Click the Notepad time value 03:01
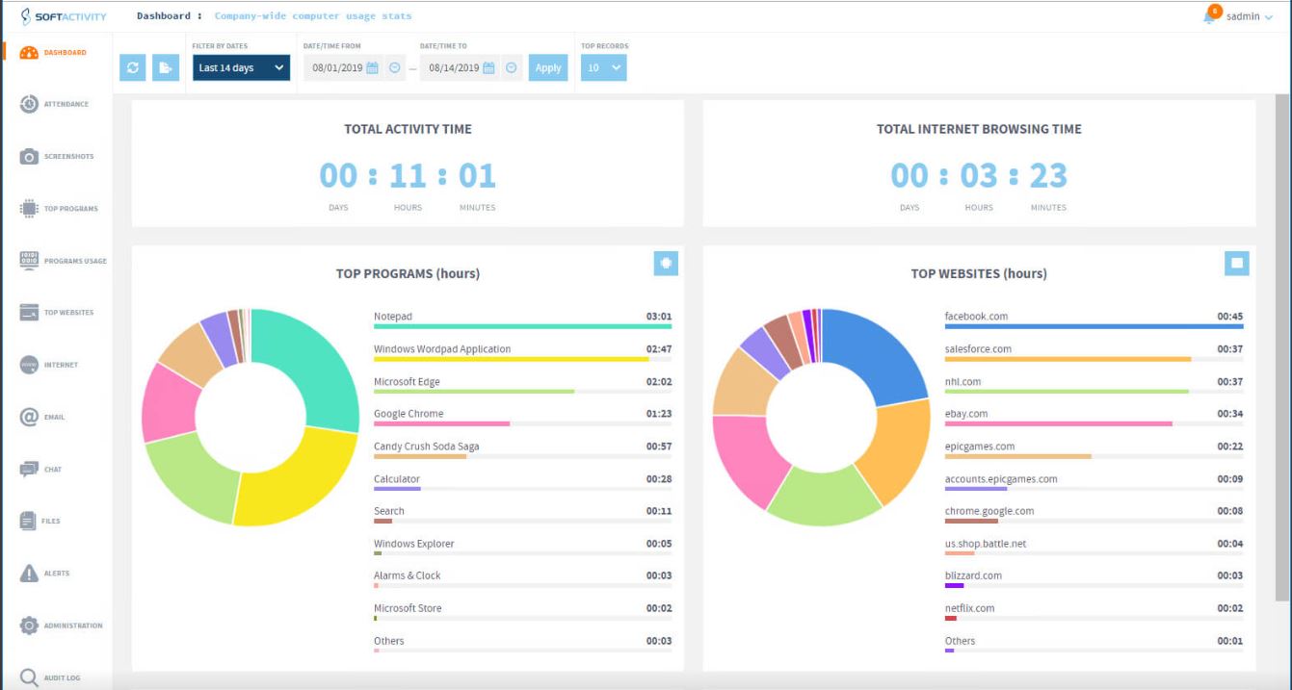The width and height of the screenshot is (1292, 690). [659, 317]
